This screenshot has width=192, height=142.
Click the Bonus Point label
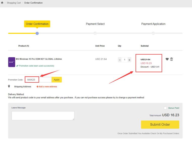(174, 108)
